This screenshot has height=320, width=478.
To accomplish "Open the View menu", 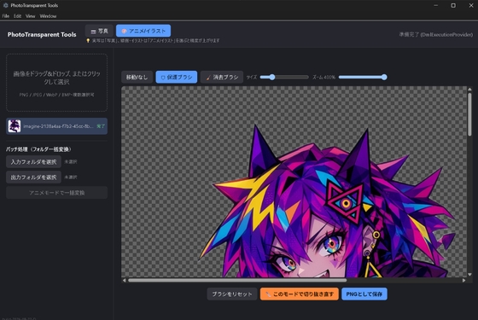I will tap(30, 16).
